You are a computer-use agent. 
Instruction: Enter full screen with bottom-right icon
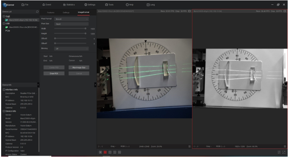tap(285, 152)
